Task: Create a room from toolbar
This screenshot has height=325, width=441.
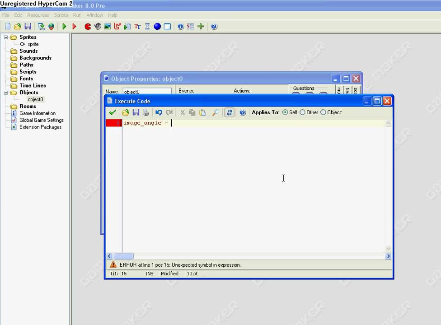Action: point(167,26)
